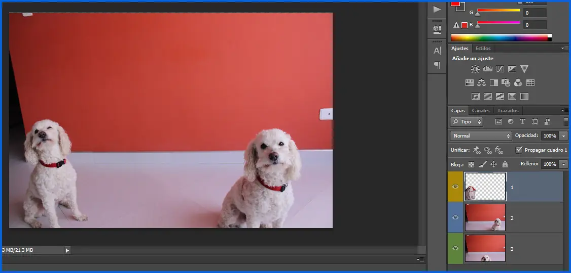Click the B channel slider track
571x273 pixels.
(x=498, y=23)
